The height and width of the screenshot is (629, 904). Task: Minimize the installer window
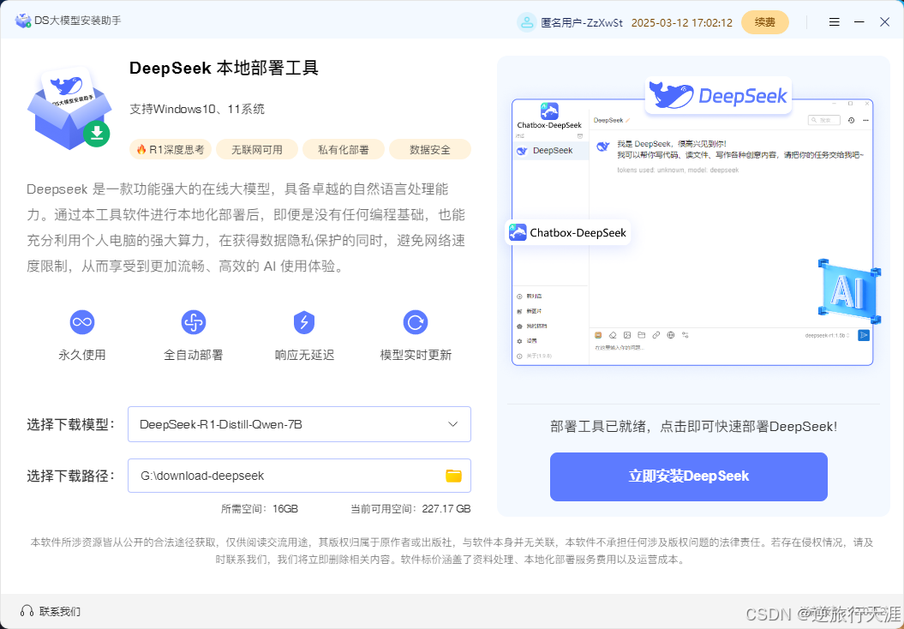[859, 22]
